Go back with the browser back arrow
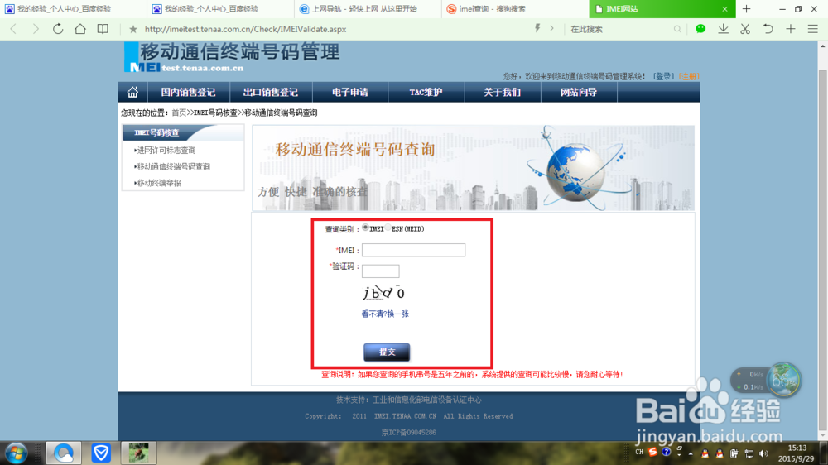Viewport: 828px width, 465px height. point(14,29)
